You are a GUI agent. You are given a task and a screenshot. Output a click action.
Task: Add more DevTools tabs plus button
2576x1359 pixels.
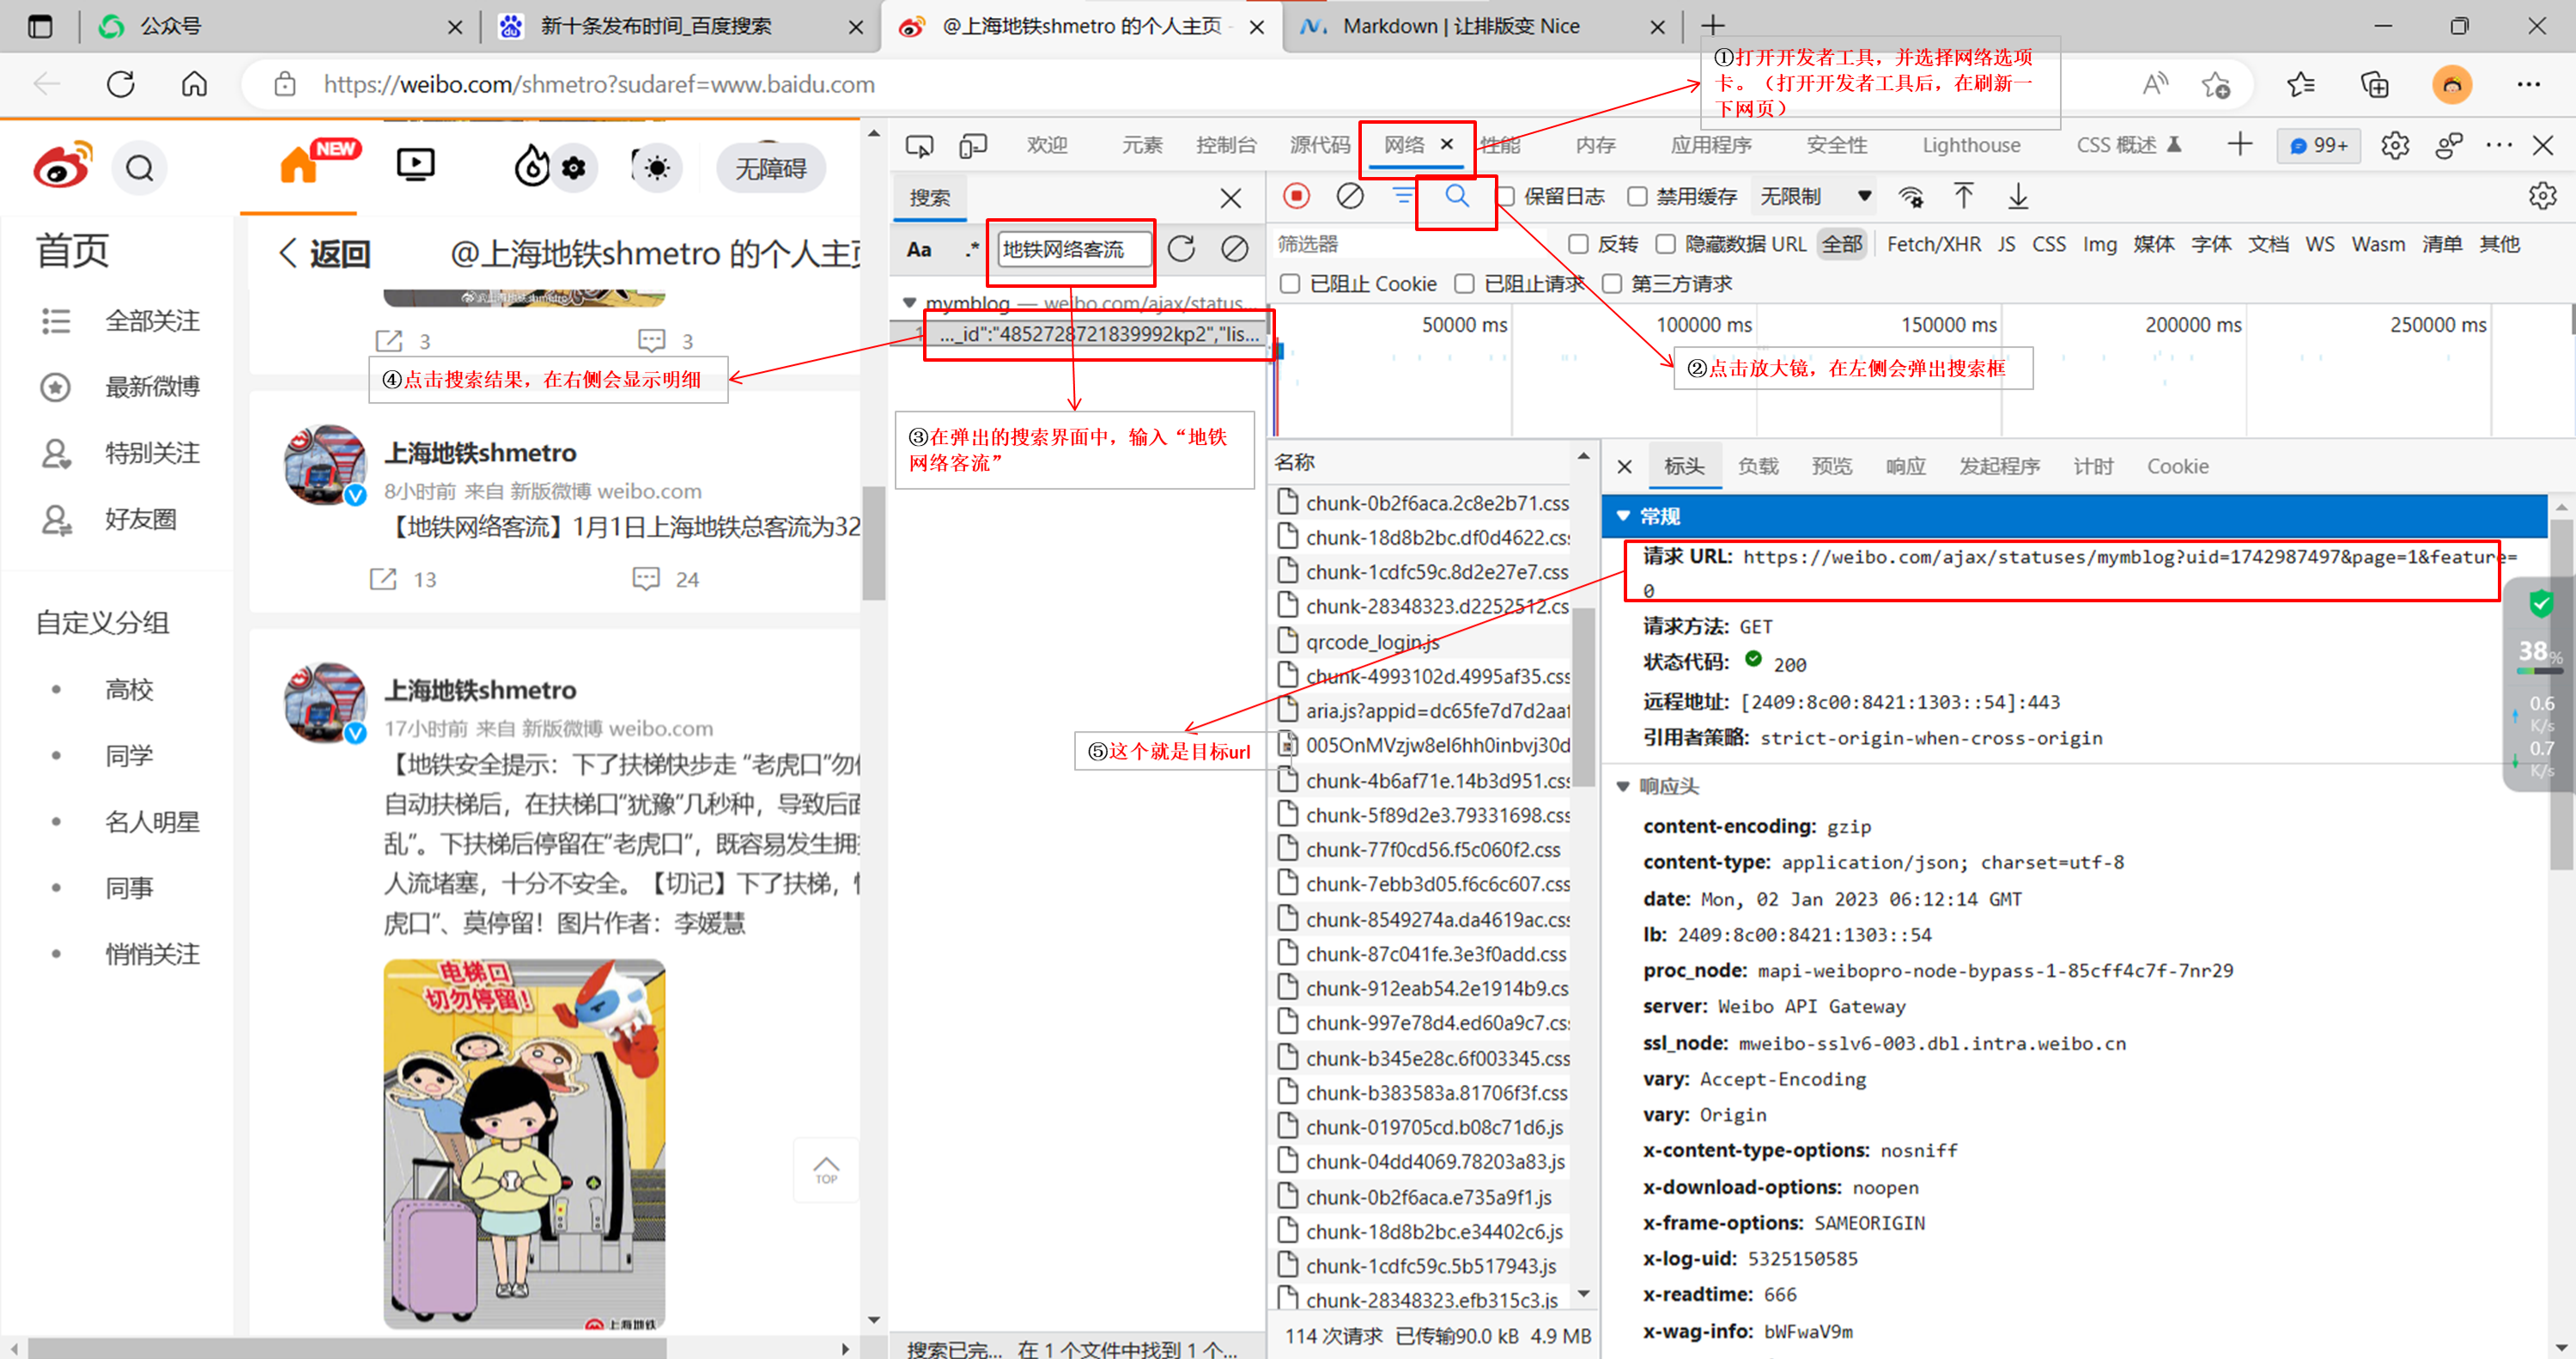[x=2240, y=145]
